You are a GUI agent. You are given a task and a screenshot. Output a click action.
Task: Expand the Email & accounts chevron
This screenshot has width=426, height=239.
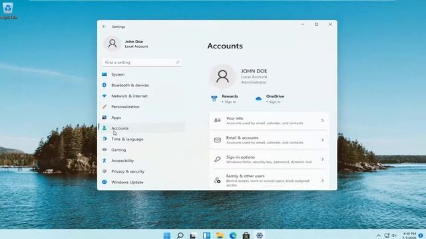(x=322, y=140)
